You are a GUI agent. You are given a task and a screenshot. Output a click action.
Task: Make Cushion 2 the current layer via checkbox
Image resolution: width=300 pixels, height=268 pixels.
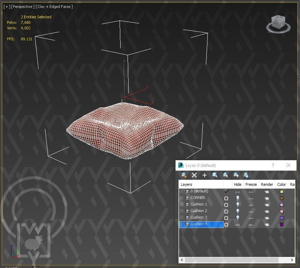click(x=226, y=211)
